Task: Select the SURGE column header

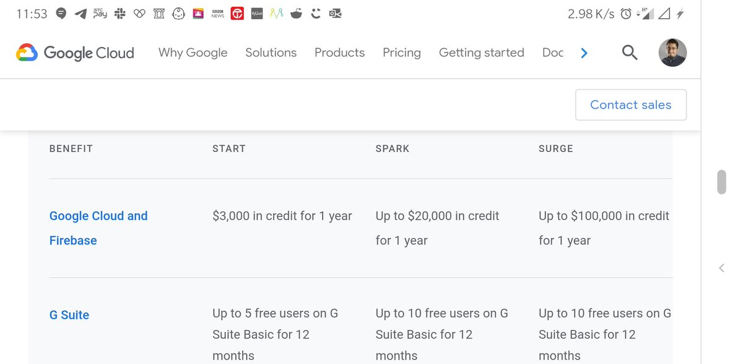Action: (x=556, y=148)
